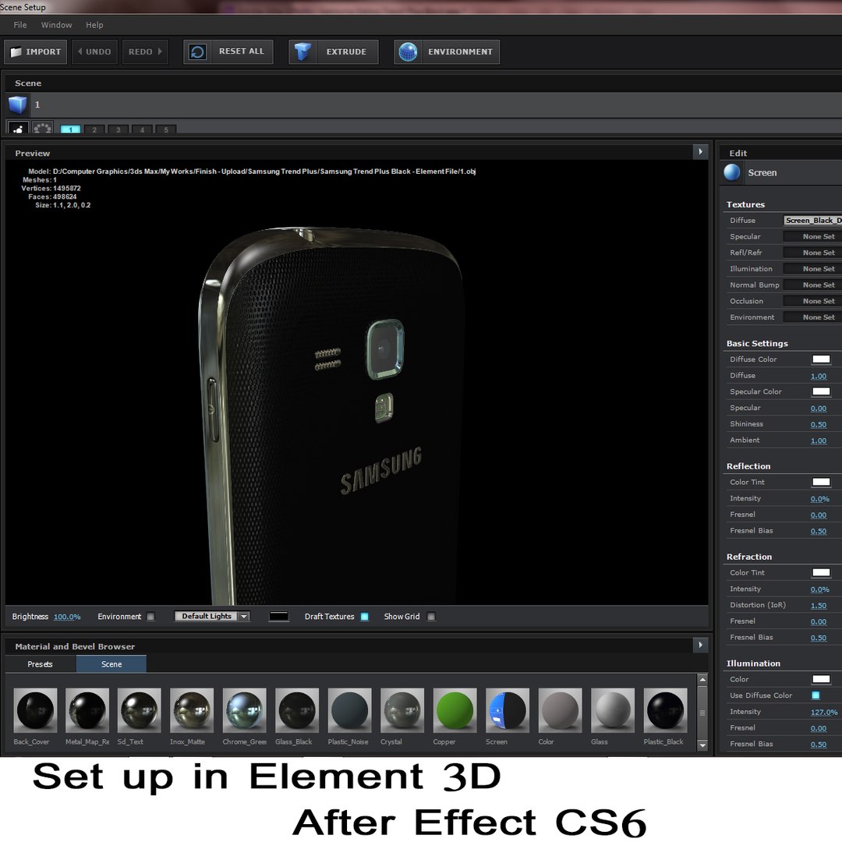Select the Chrome_Green material sphere
The image size is (842, 842).
pos(244,710)
